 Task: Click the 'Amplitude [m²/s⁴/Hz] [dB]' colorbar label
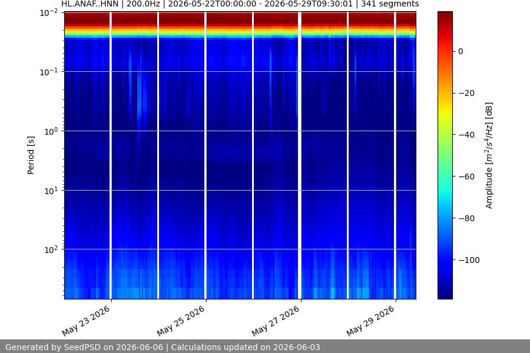(x=489, y=155)
